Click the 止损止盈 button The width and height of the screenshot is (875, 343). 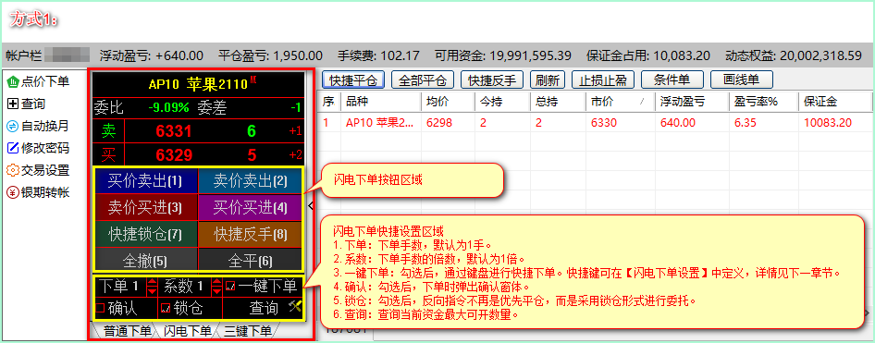[603, 80]
